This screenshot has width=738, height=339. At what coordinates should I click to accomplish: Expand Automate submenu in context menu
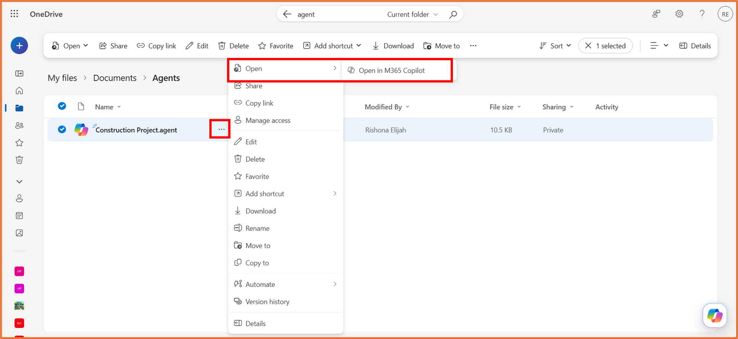286,284
